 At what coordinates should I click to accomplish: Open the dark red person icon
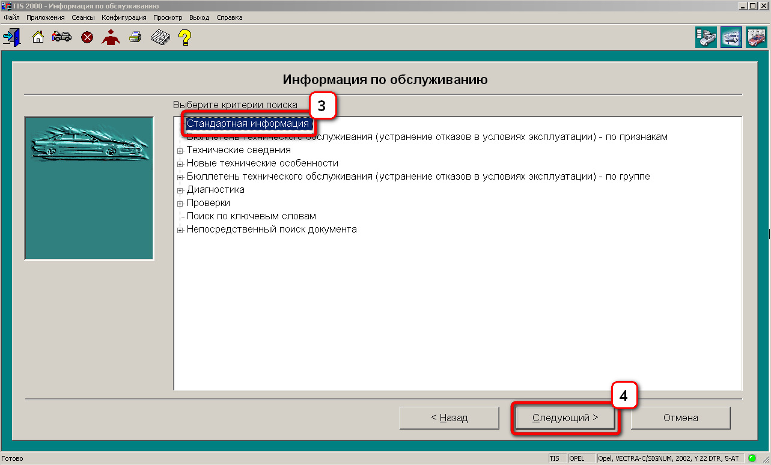point(111,37)
